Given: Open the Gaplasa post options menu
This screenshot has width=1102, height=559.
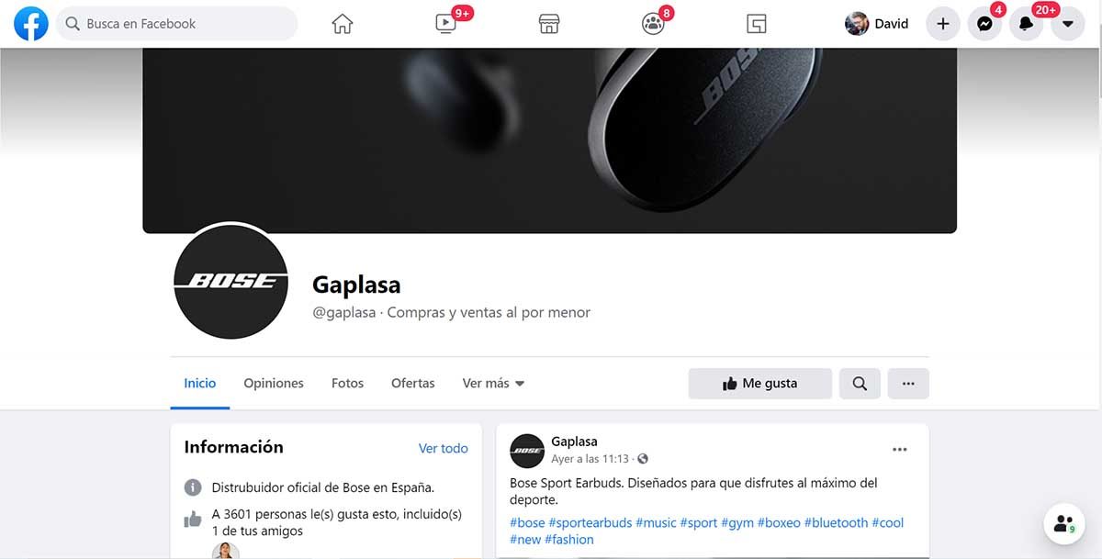Looking at the screenshot, I should click(x=900, y=449).
